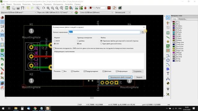Open the Трассировать menu
Viewport: 198px width, 111px height.
click(x=37, y=4)
